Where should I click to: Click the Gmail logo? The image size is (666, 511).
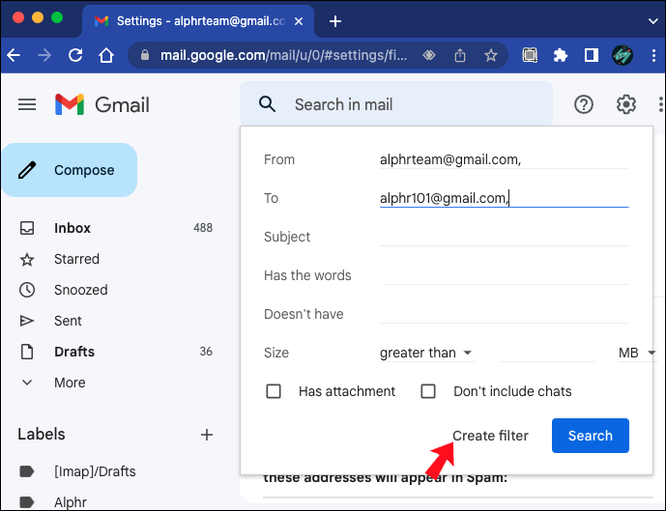pos(102,105)
